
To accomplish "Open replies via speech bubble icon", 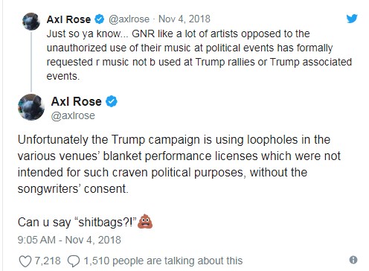I will pos(74,261).
